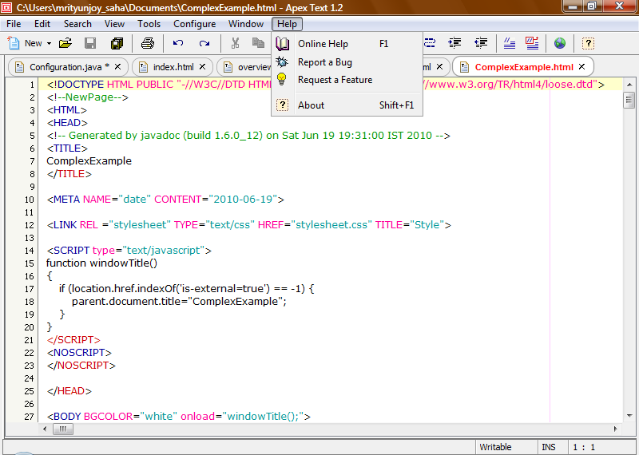The width and height of the screenshot is (639, 455).
Task: Open the Search menu
Action: [77, 24]
